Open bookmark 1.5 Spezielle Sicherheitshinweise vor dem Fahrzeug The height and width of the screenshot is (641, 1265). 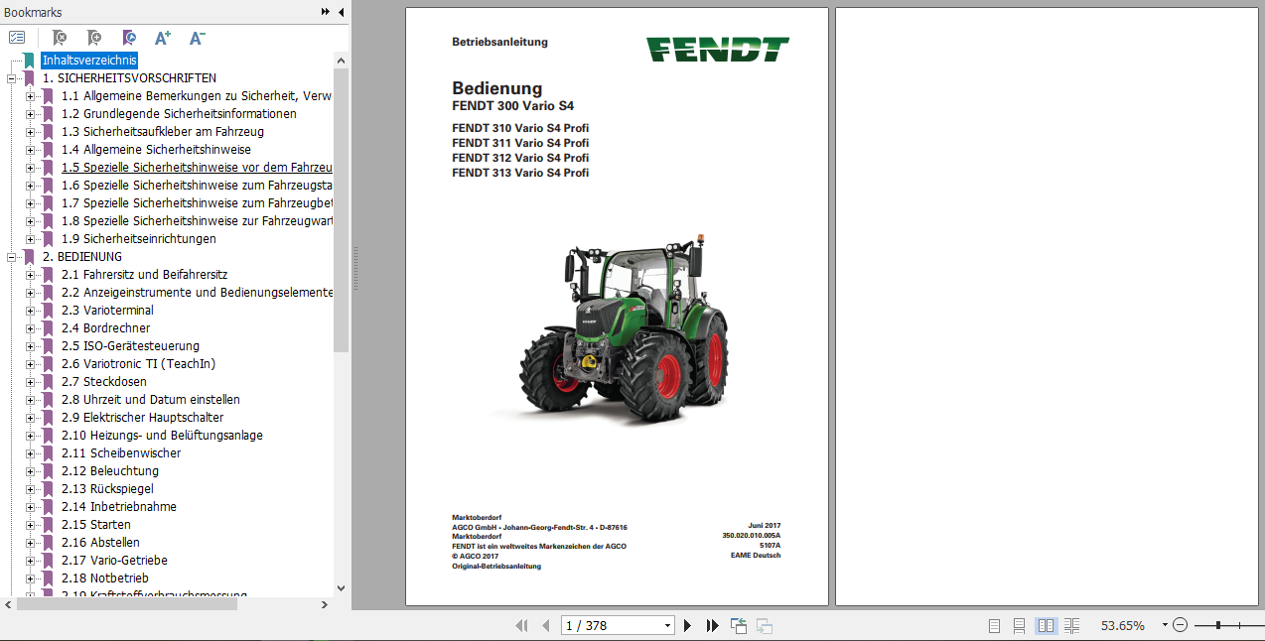click(197, 168)
